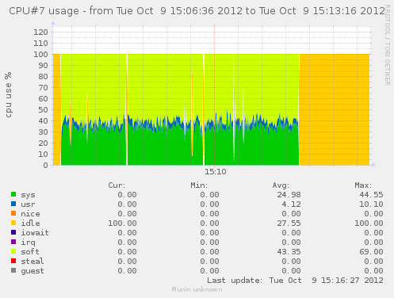Click the CPU#7 usage graph title
Viewport: 394px width, 298px height.
pos(197,11)
